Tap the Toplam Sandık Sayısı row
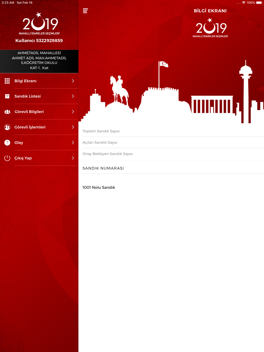The height and width of the screenshot is (352, 264). [x=171, y=131]
